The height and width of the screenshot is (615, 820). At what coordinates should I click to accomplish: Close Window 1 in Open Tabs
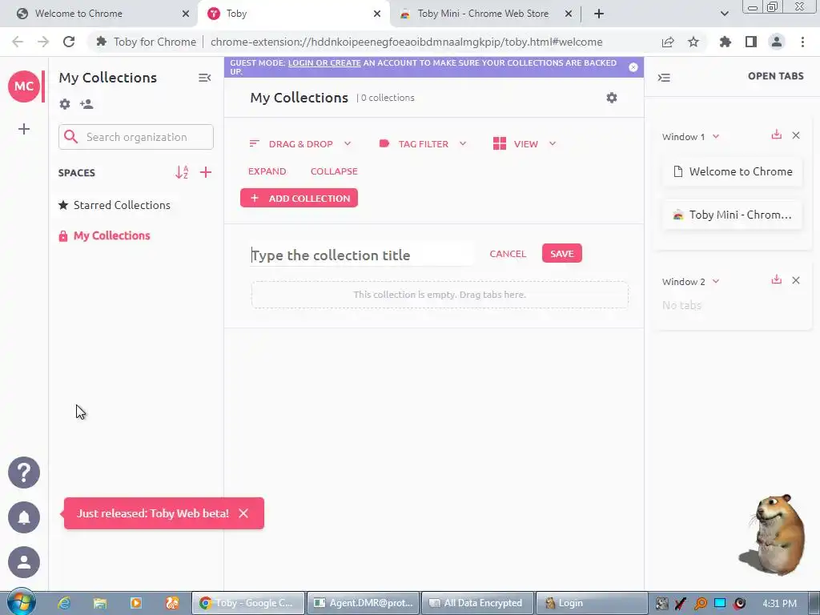point(796,135)
